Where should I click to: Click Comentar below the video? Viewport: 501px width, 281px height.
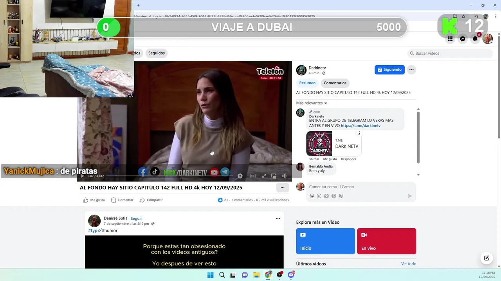click(122, 200)
